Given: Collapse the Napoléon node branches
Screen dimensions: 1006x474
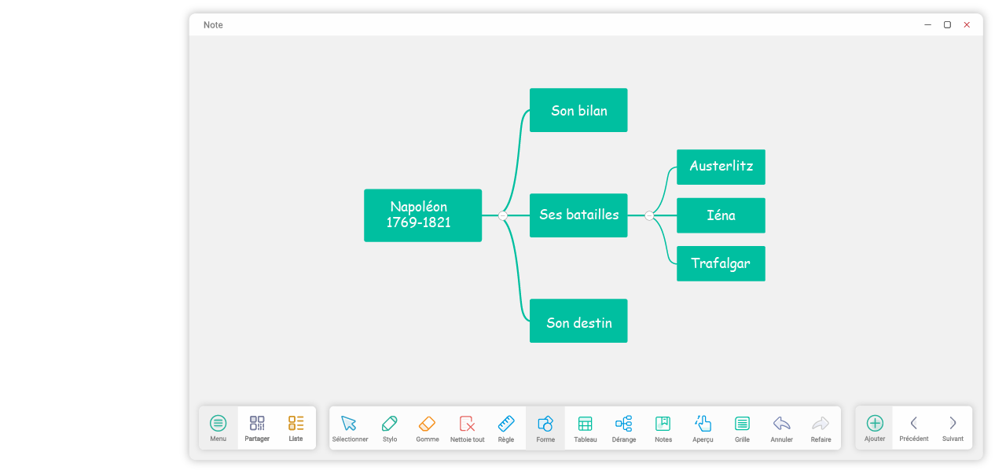Looking at the screenshot, I should [x=503, y=215].
